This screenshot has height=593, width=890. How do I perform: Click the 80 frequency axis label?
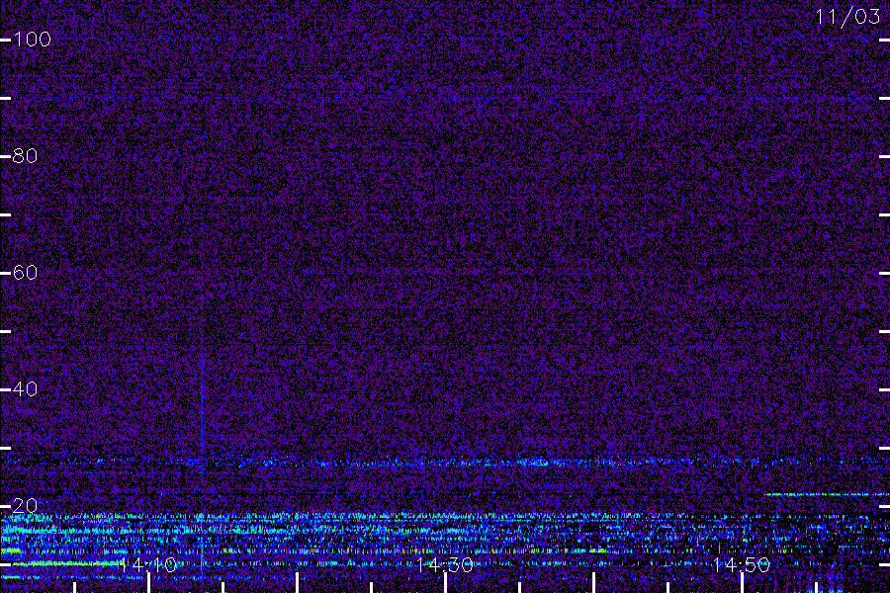click(25, 155)
